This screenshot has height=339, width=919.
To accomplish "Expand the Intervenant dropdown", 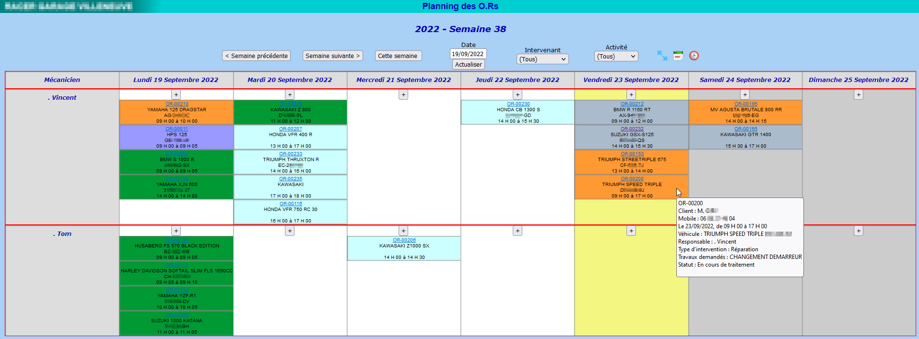I will point(542,59).
